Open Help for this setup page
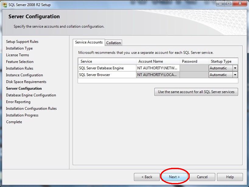This screenshot has height=187, width=249. [x=230, y=177]
